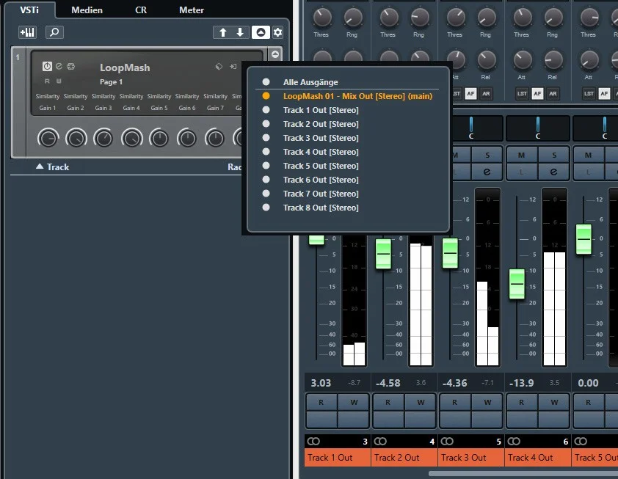The width and height of the screenshot is (618, 479).
Task: Switch to the VSTi tab
Action: click(x=29, y=10)
